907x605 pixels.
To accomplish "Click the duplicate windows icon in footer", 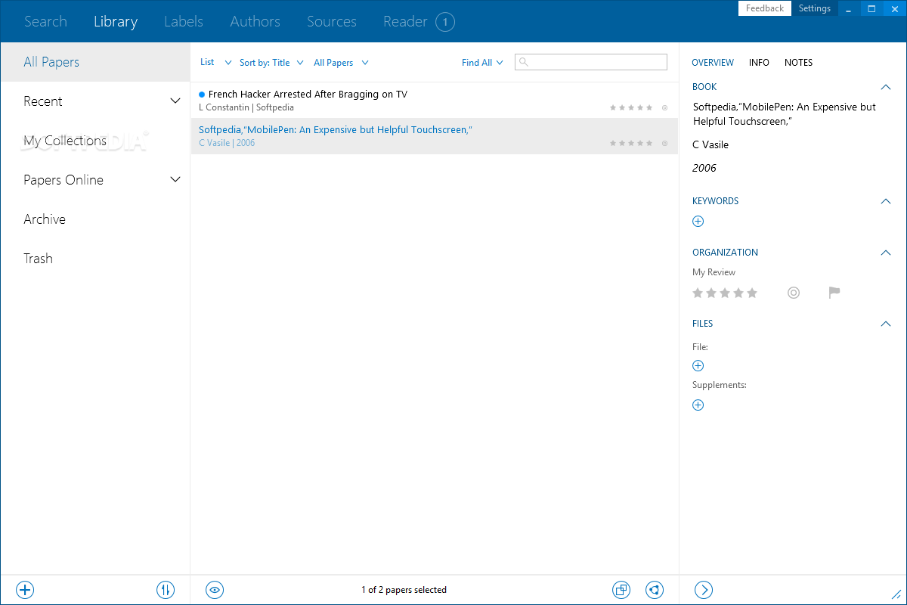I will pos(621,590).
